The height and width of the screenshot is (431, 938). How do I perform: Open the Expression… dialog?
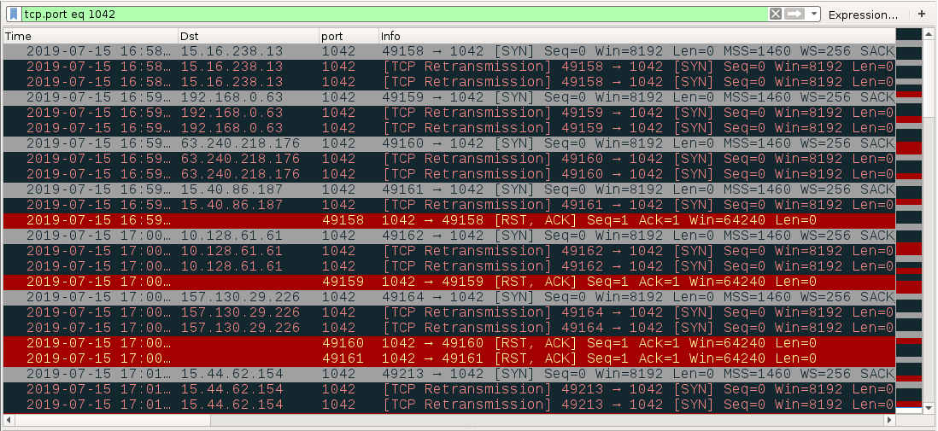coord(863,15)
